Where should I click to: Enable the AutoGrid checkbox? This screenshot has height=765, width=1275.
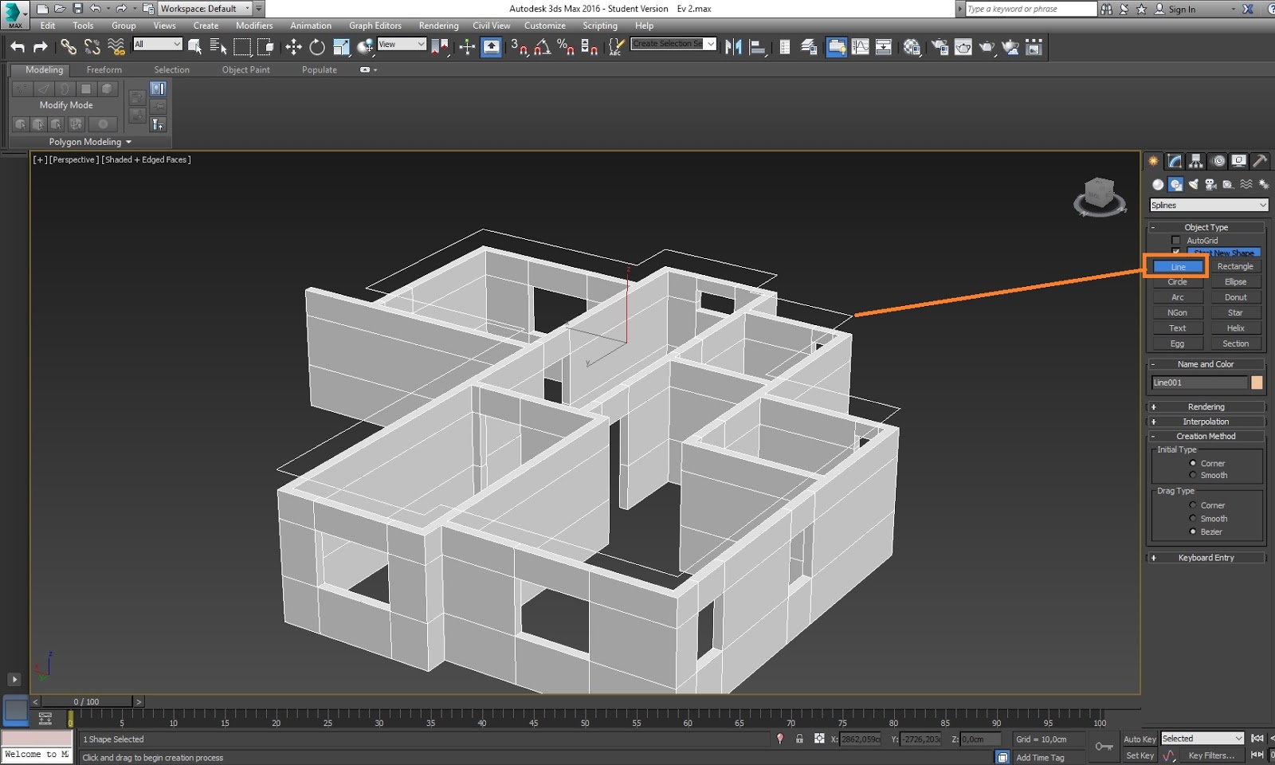pos(1176,240)
